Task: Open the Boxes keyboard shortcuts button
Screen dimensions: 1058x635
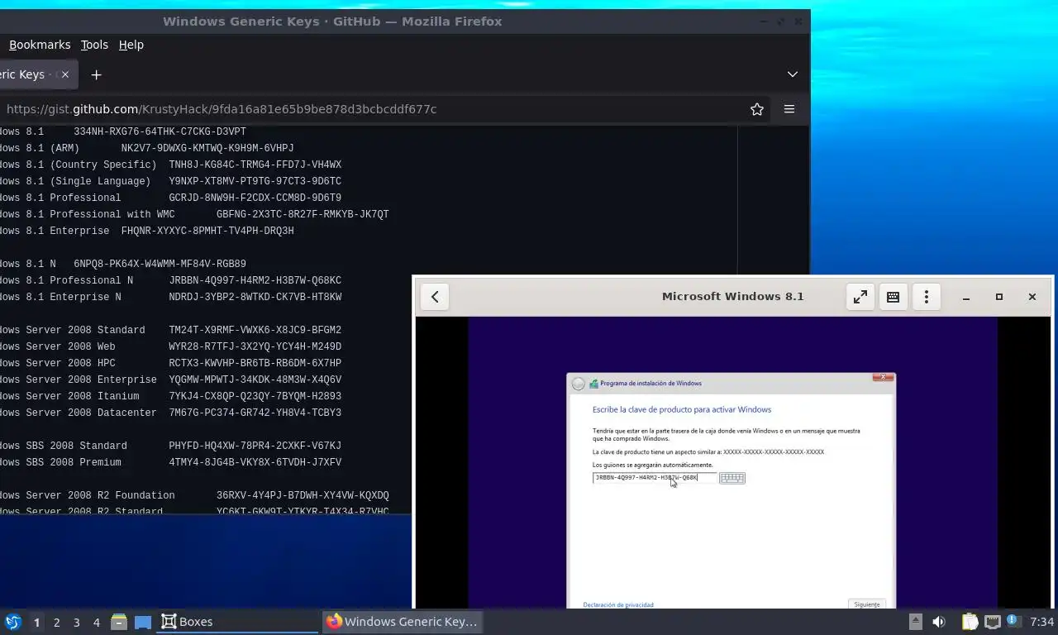Action: (x=893, y=297)
